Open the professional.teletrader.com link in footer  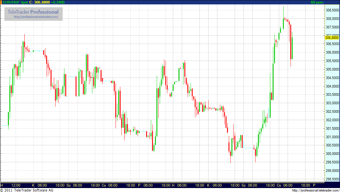316,190
